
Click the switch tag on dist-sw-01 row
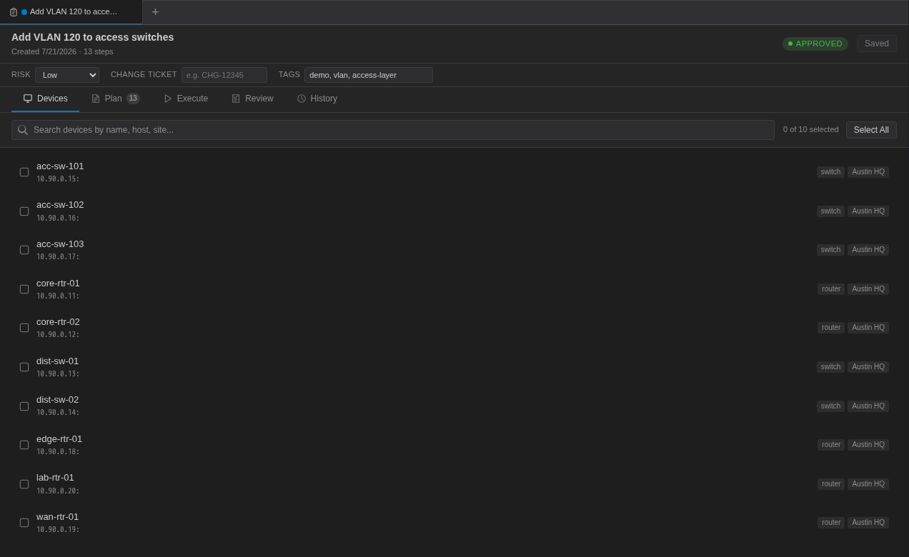point(830,367)
